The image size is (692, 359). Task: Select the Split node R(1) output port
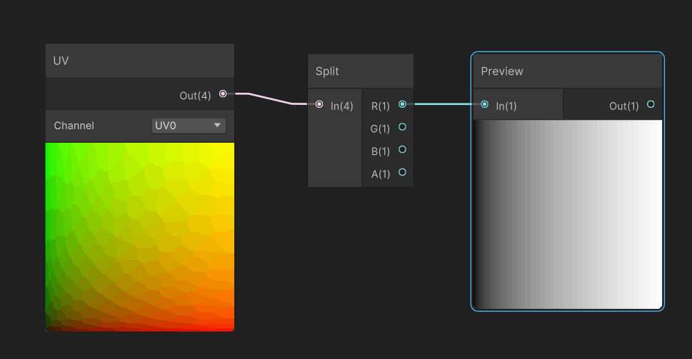click(402, 104)
